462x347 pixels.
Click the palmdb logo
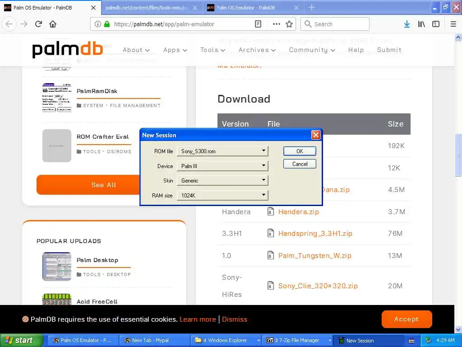(68, 49)
